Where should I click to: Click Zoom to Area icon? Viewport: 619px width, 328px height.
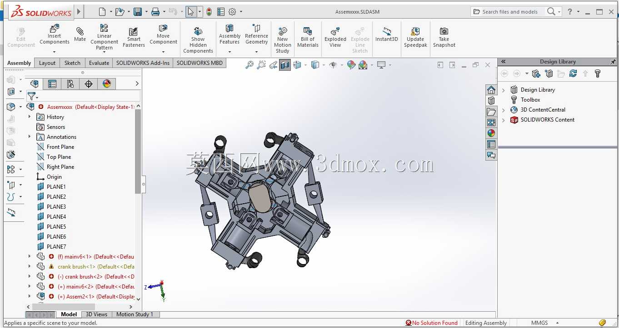(261, 65)
